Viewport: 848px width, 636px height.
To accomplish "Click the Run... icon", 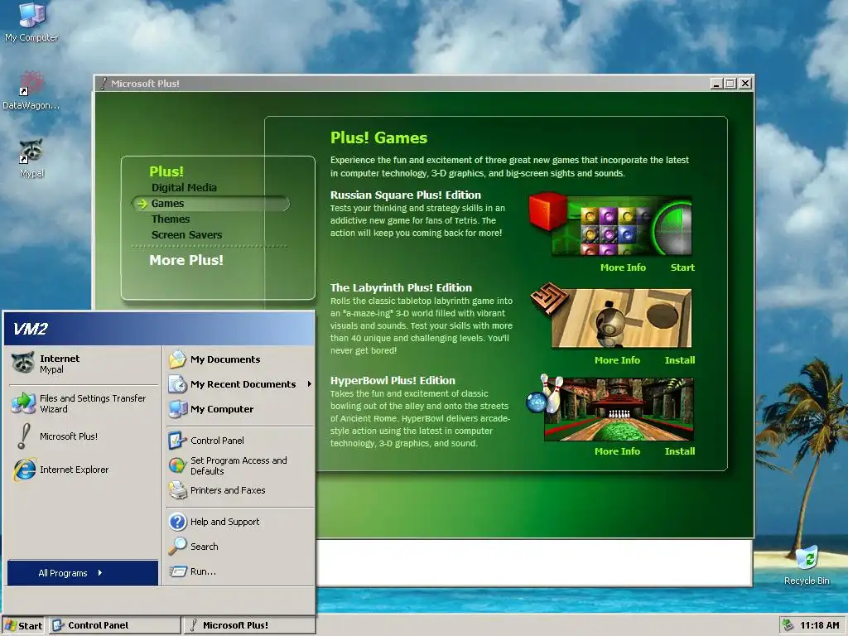I will 177,571.
